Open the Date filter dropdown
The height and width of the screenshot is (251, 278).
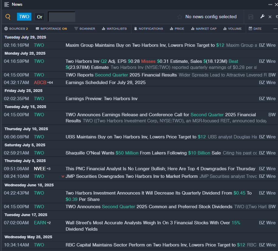pos(255,29)
